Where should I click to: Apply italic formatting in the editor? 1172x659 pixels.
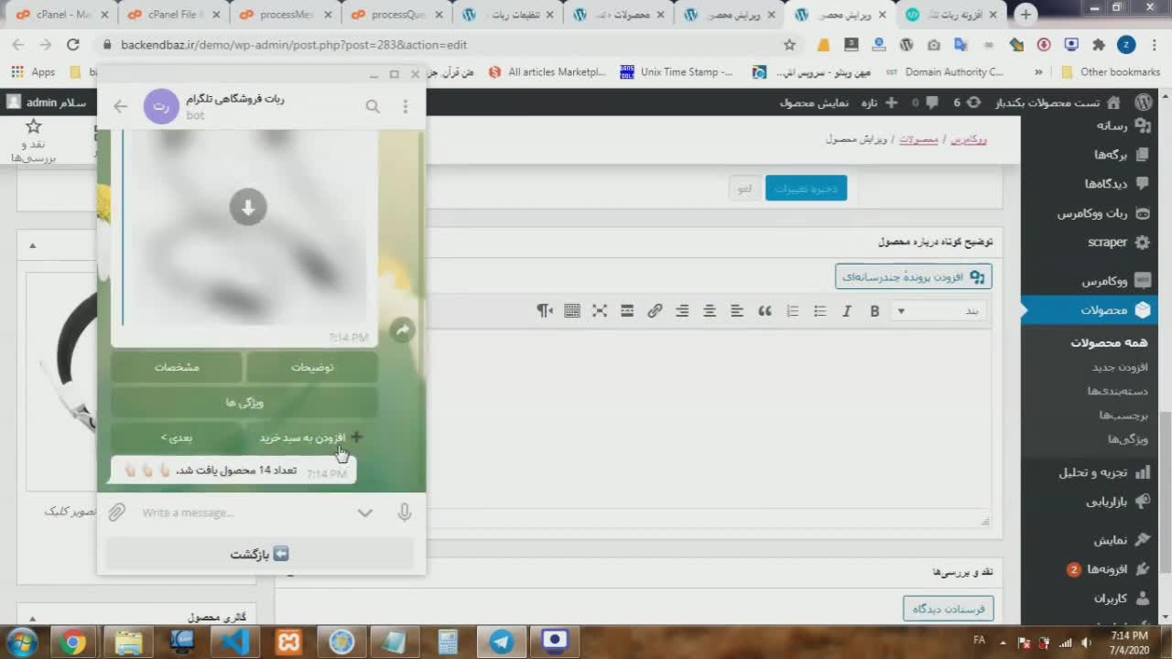pyautogui.click(x=847, y=311)
